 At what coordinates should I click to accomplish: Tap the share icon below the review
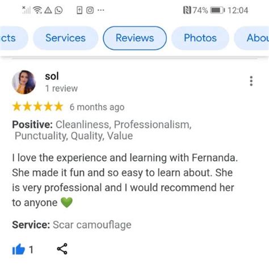coord(62,249)
